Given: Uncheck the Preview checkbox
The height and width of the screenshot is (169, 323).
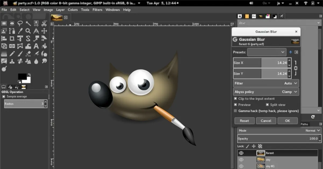Looking at the screenshot, I should pos(236,105).
